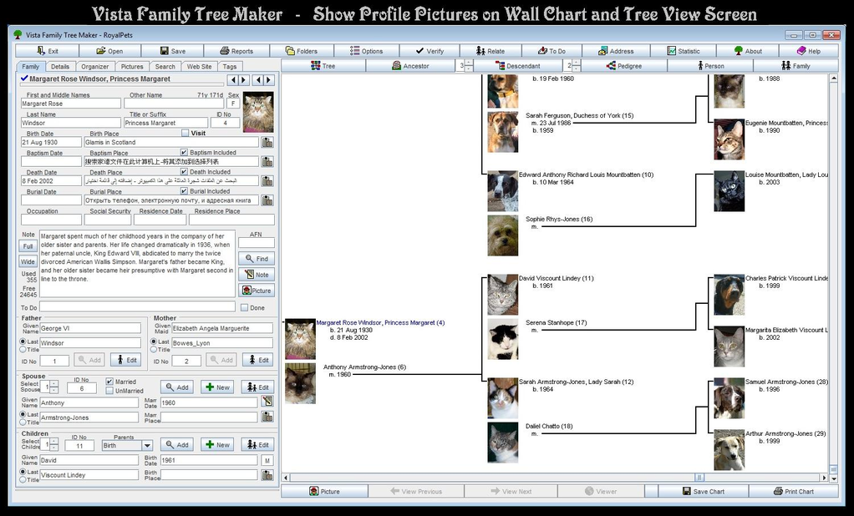The image size is (854, 516).
Task: Open Options from the toolbar
Action: [367, 51]
